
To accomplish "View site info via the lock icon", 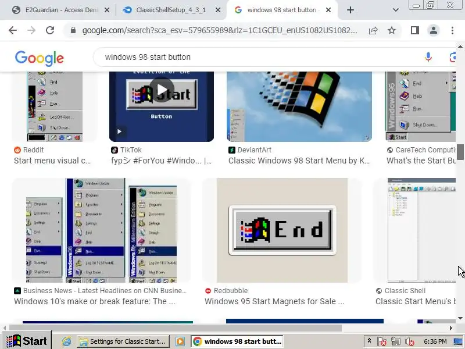I will click(73, 30).
